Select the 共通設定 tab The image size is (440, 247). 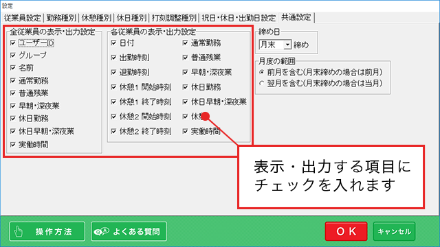point(296,17)
